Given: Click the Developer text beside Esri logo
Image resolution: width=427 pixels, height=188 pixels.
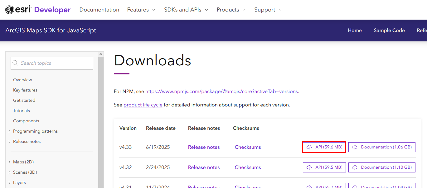Looking at the screenshot, I should tap(52, 10).
